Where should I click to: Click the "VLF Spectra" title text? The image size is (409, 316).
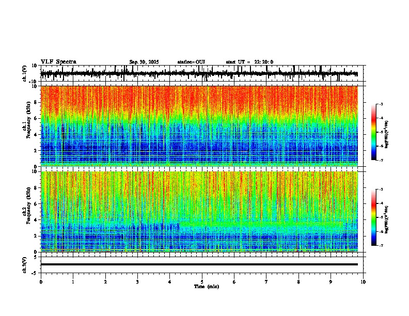[x=58, y=62]
